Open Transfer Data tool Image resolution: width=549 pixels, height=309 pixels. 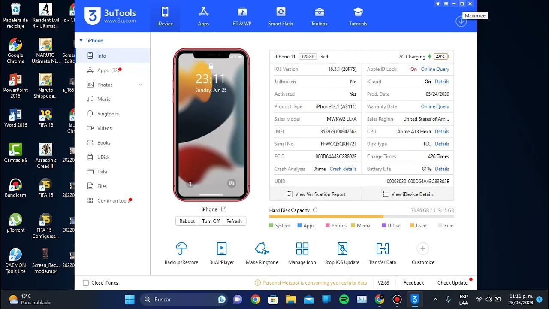[x=383, y=253]
